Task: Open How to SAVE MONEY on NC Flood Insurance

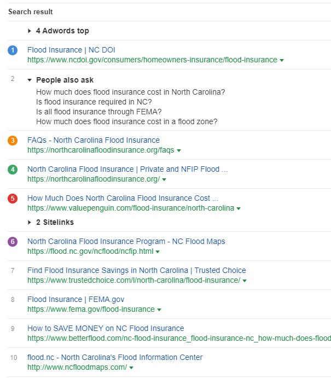Action: click(x=106, y=328)
